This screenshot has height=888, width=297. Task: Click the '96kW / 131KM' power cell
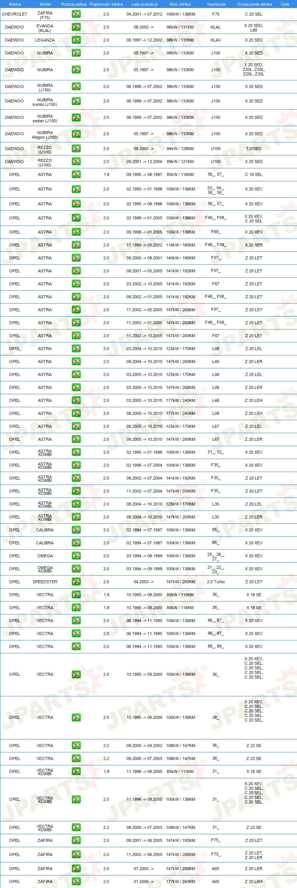coord(180,27)
